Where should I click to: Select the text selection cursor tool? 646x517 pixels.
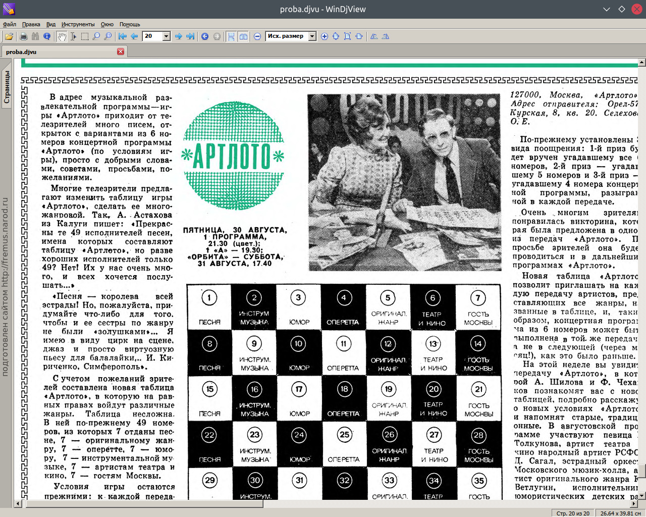[73, 36]
